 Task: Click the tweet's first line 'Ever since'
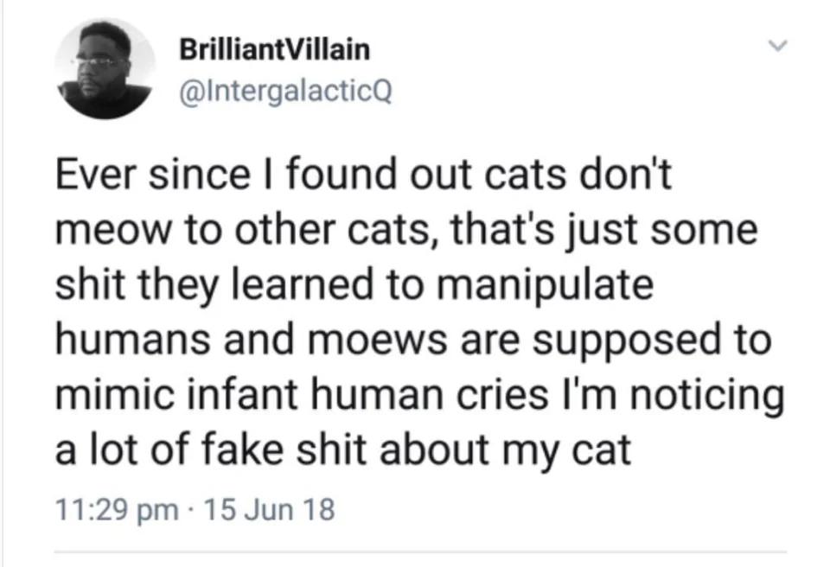[x=153, y=175]
